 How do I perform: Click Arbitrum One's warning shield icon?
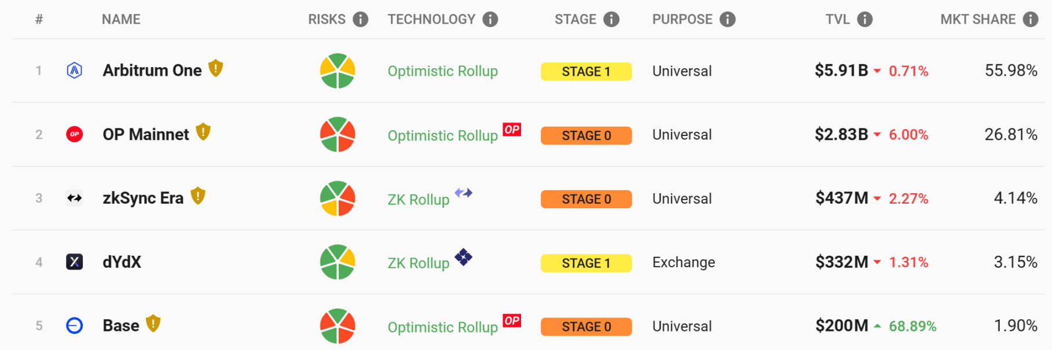(x=216, y=69)
